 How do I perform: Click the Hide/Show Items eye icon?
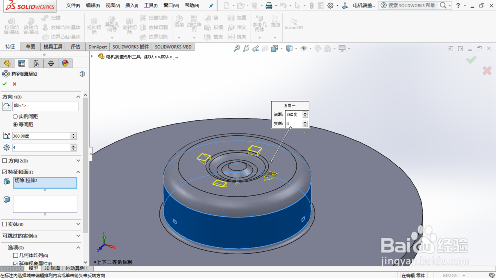point(304,49)
